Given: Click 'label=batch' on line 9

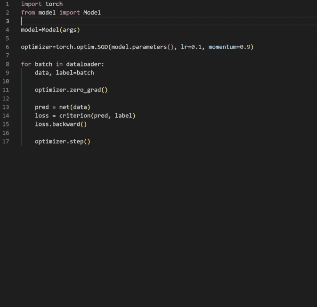Looking at the screenshot, I should point(75,73).
